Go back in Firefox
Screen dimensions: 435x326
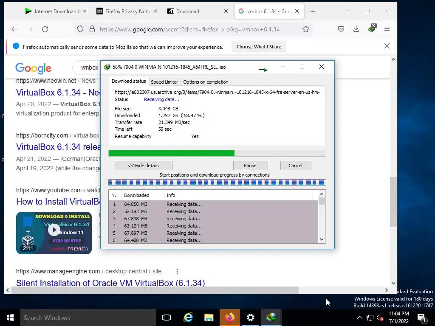coord(14,29)
